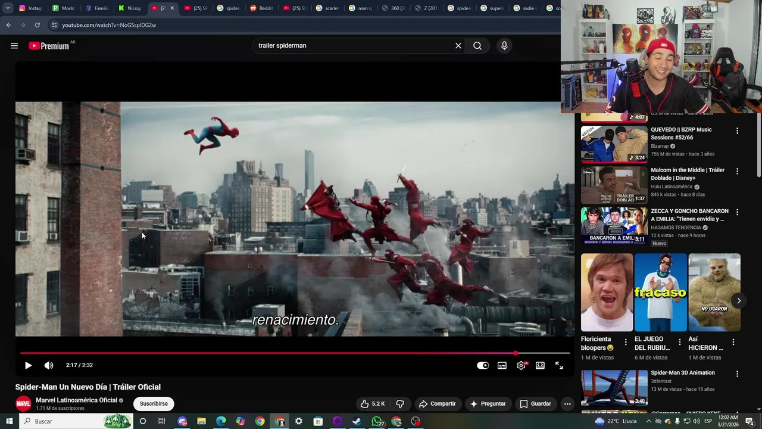Screen dimensions: 762x429
Task: View site information icon in address bar
Action: pos(54,25)
